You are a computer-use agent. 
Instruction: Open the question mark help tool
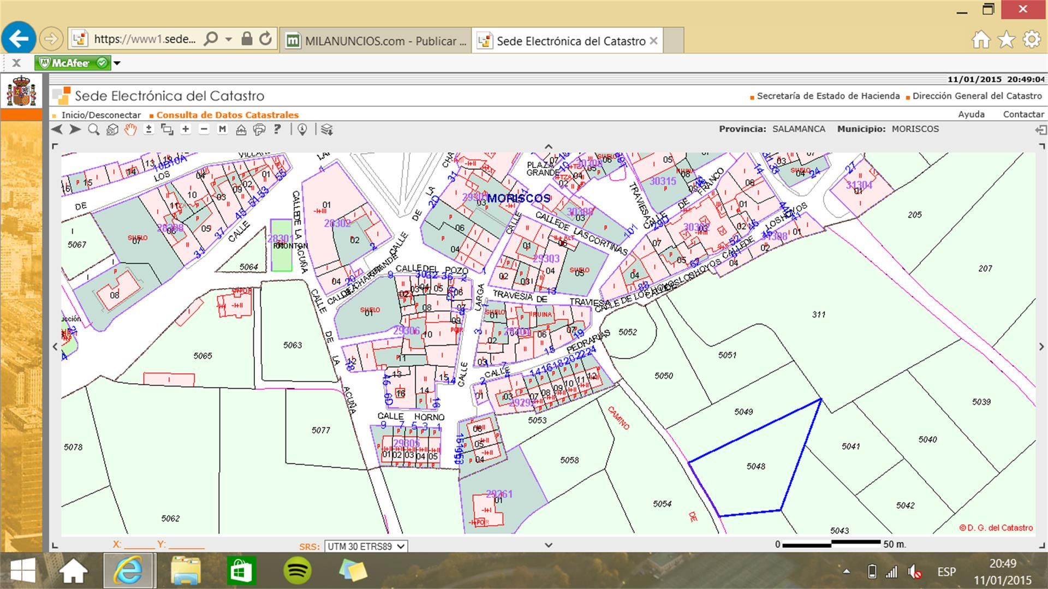[277, 129]
